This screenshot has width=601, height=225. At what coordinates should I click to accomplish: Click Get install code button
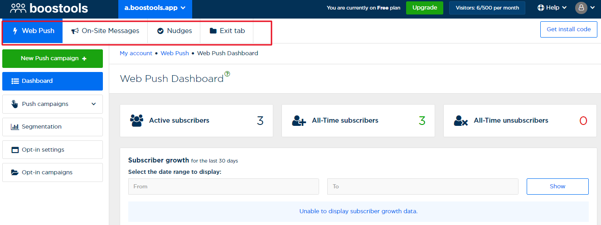(x=569, y=29)
